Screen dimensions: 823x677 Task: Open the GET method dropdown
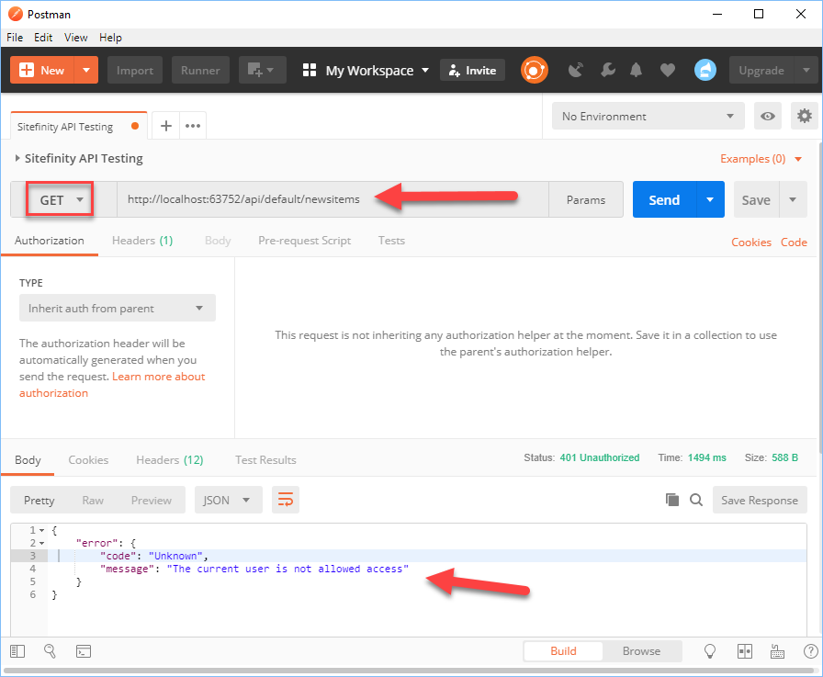point(60,199)
